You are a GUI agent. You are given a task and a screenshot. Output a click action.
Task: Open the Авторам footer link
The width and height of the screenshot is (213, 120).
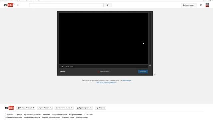click(46, 115)
